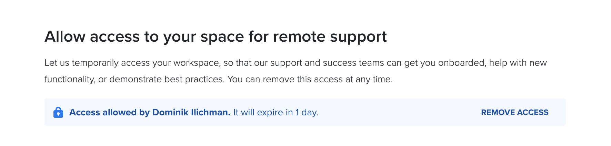
Task: Click the REMOVE ACCESS button
Action: pyautogui.click(x=514, y=113)
